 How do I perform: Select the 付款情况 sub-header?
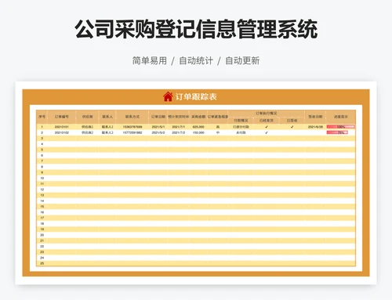(241, 121)
